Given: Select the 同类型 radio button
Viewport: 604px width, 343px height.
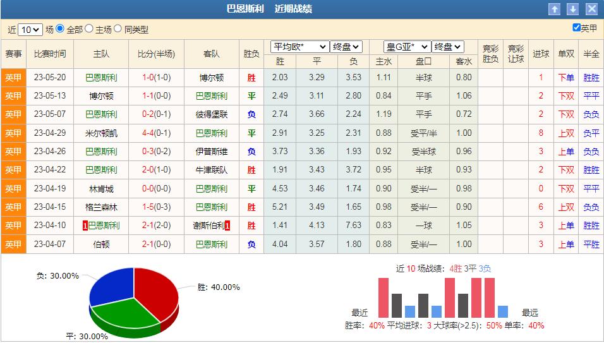Looking at the screenshot, I should [118, 28].
